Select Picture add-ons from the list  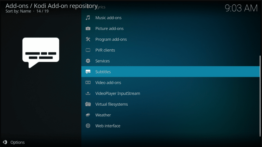coord(109,28)
